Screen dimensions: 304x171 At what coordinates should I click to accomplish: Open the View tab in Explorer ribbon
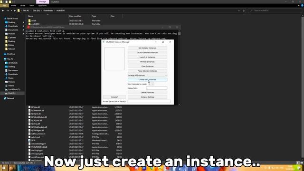(x=32, y=6)
